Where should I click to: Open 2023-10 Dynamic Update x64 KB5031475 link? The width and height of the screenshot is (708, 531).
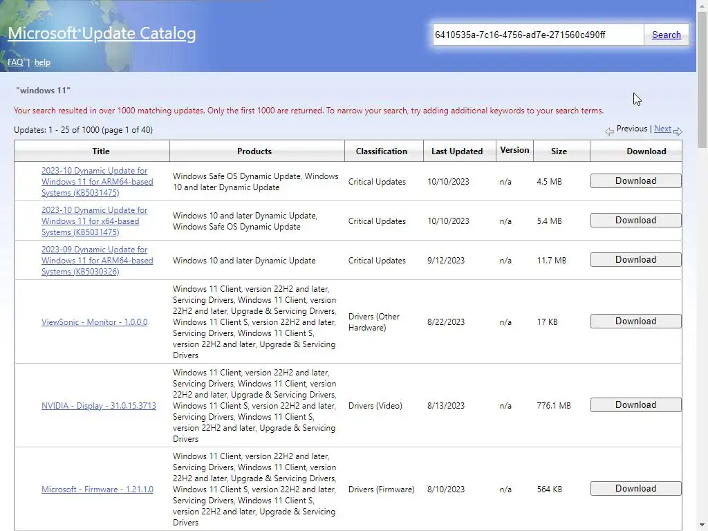[94, 221]
